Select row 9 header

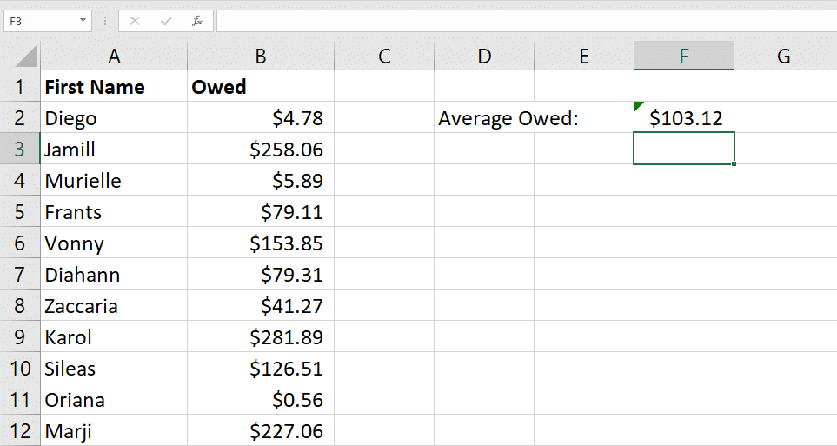pos(20,336)
